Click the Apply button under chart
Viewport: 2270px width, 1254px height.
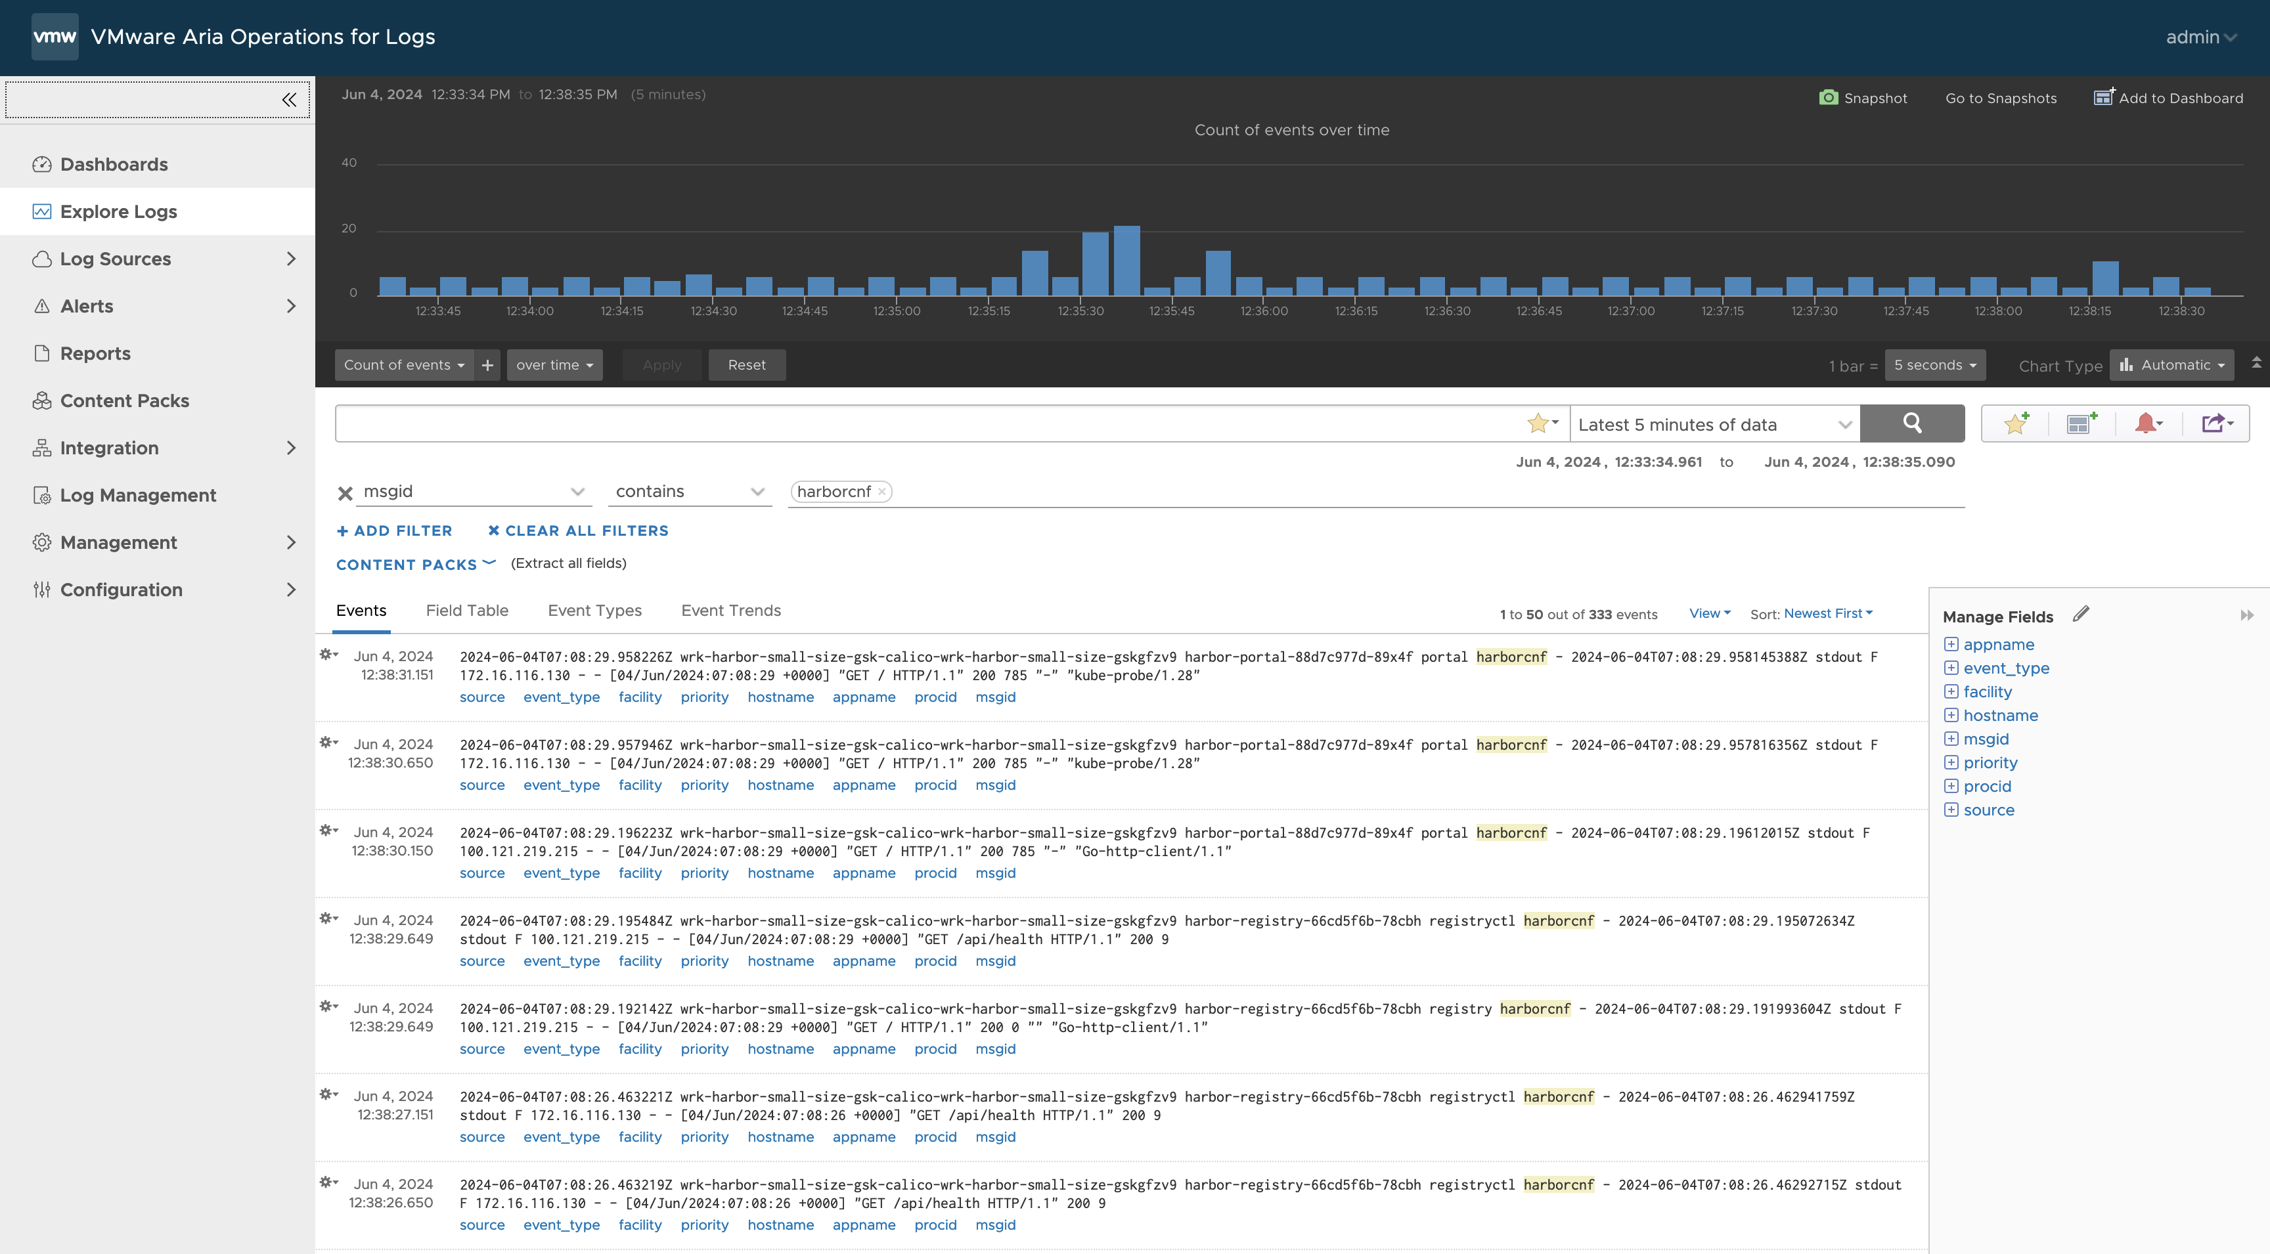(x=662, y=364)
